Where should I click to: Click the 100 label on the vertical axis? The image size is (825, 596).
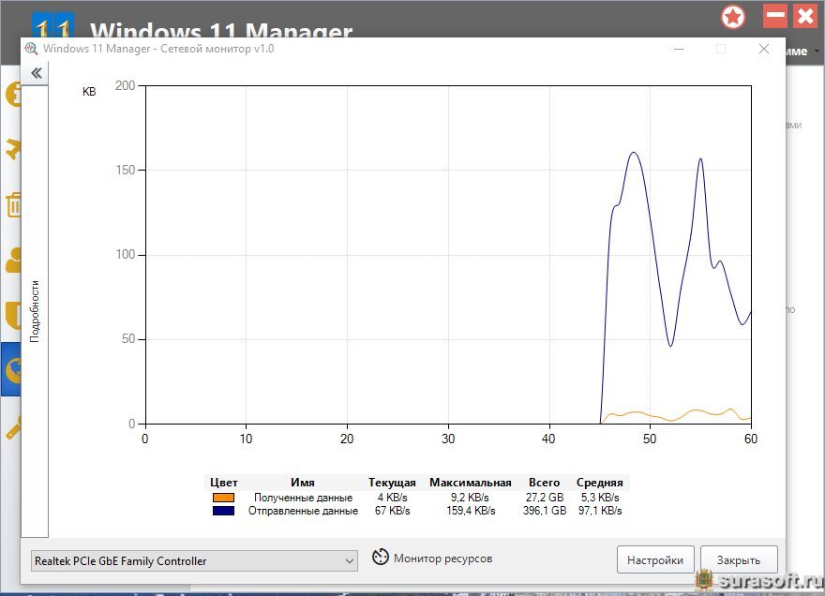tap(126, 255)
